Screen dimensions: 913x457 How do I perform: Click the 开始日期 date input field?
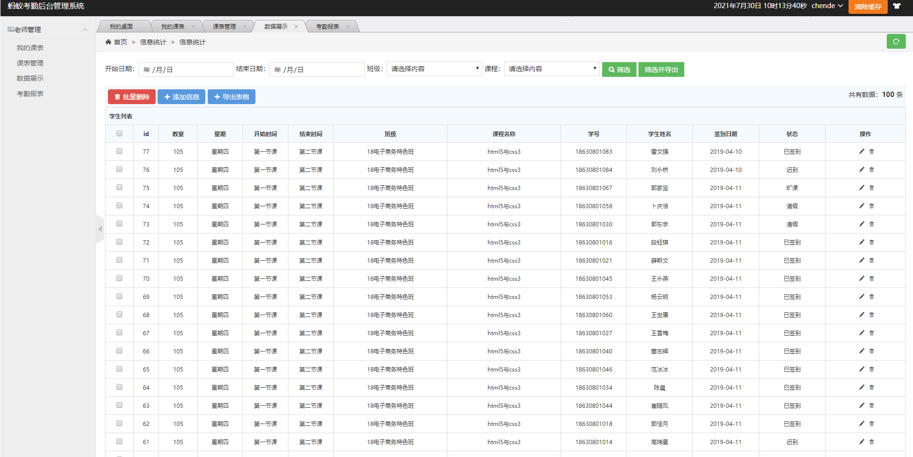click(x=186, y=70)
